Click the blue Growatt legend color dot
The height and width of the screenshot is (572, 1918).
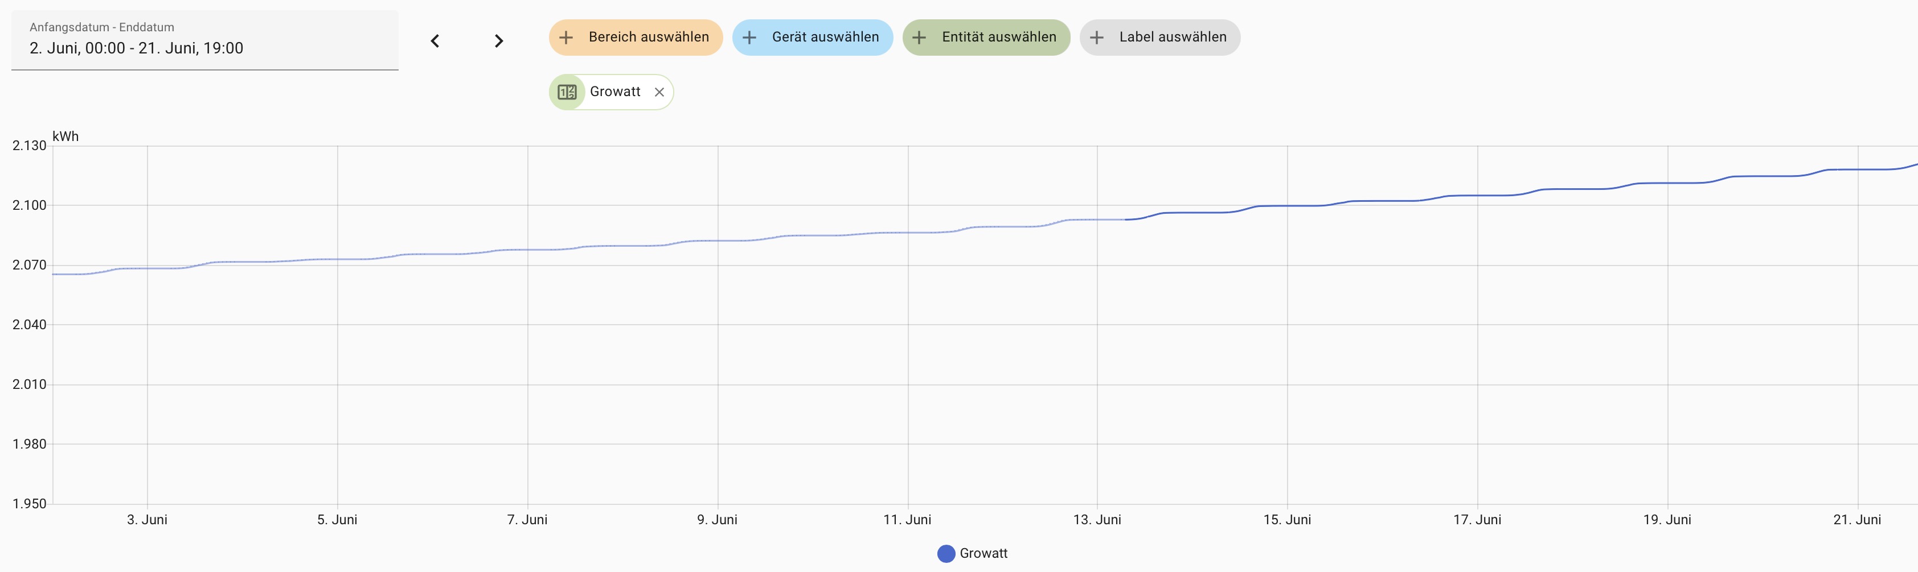coord(945,553)
